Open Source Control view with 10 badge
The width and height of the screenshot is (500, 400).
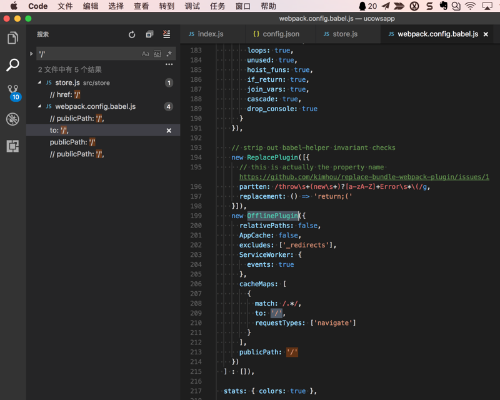point(12,92)
